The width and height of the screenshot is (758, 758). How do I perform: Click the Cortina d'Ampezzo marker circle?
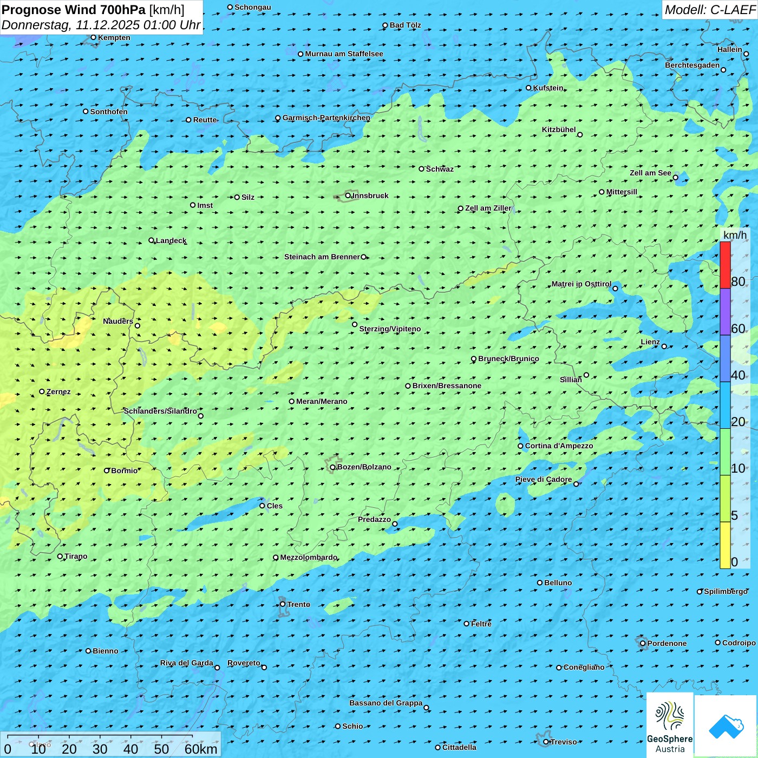(521, 446)
